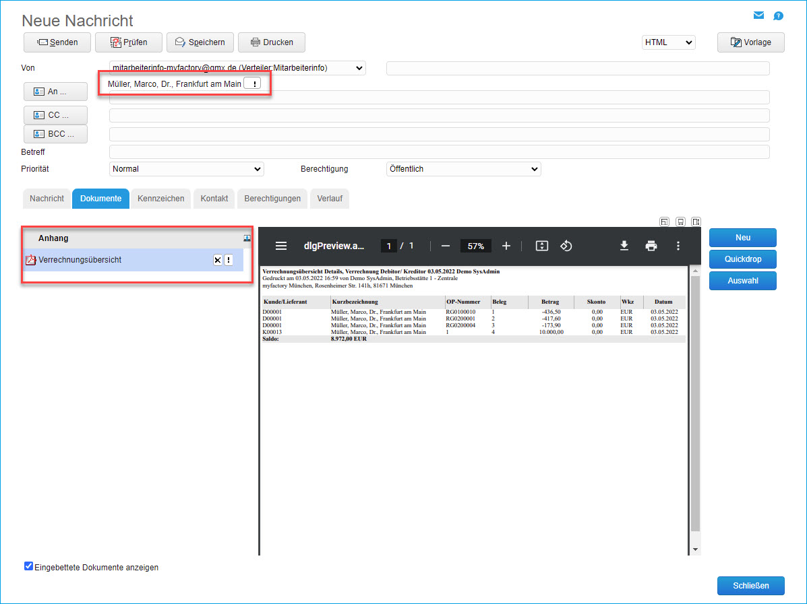
Task: Zoom out of the PDF preview
Action: click(x=445, y=246)
